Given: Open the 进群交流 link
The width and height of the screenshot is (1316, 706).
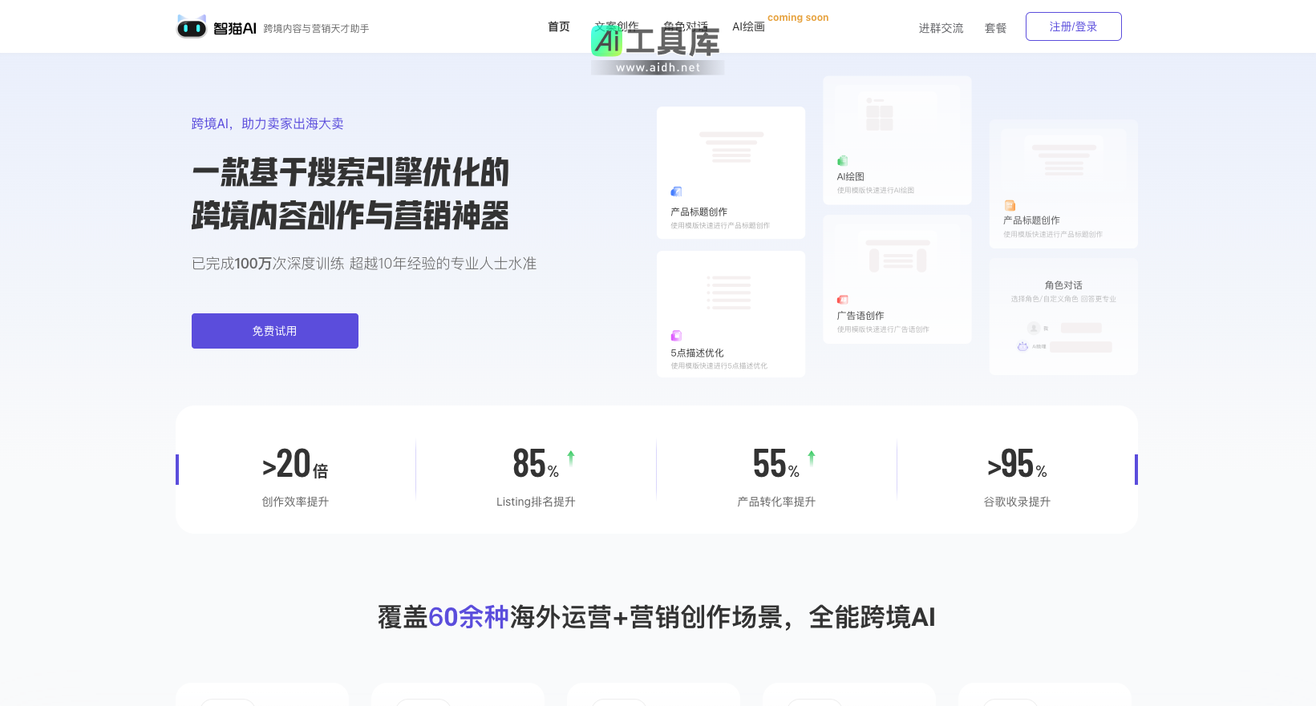Looking at the screenshot, I should [x=941, y=28].
